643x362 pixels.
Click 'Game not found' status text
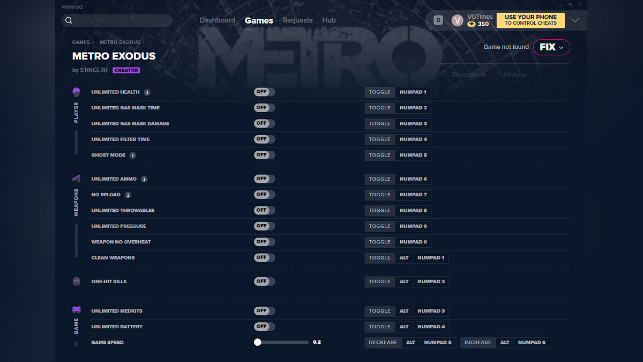pyautogui.click(x=506, y=47)
